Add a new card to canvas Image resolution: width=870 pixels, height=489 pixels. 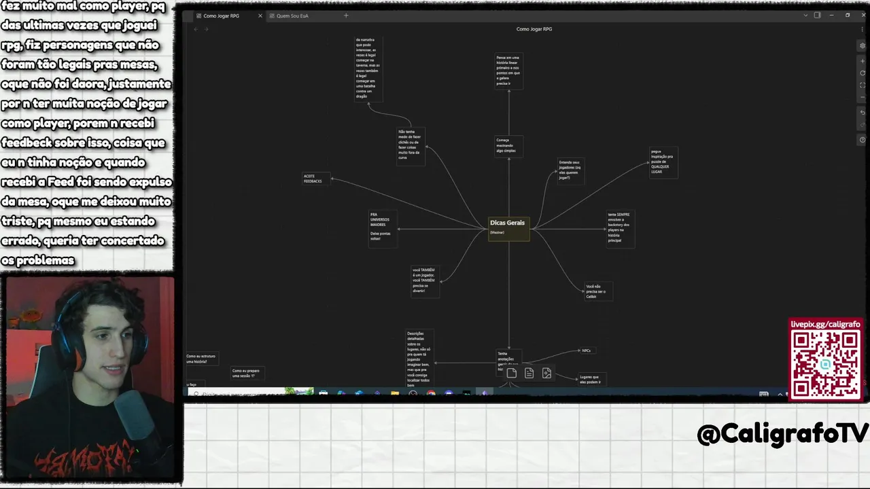pyautogui.click(x=512, y=373)
